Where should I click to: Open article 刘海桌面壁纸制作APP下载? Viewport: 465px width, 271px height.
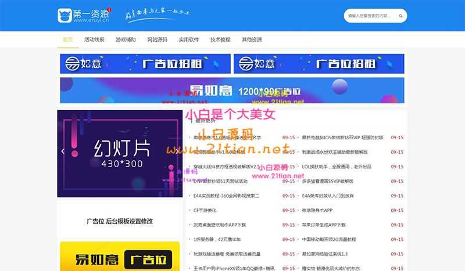(220, 225)
